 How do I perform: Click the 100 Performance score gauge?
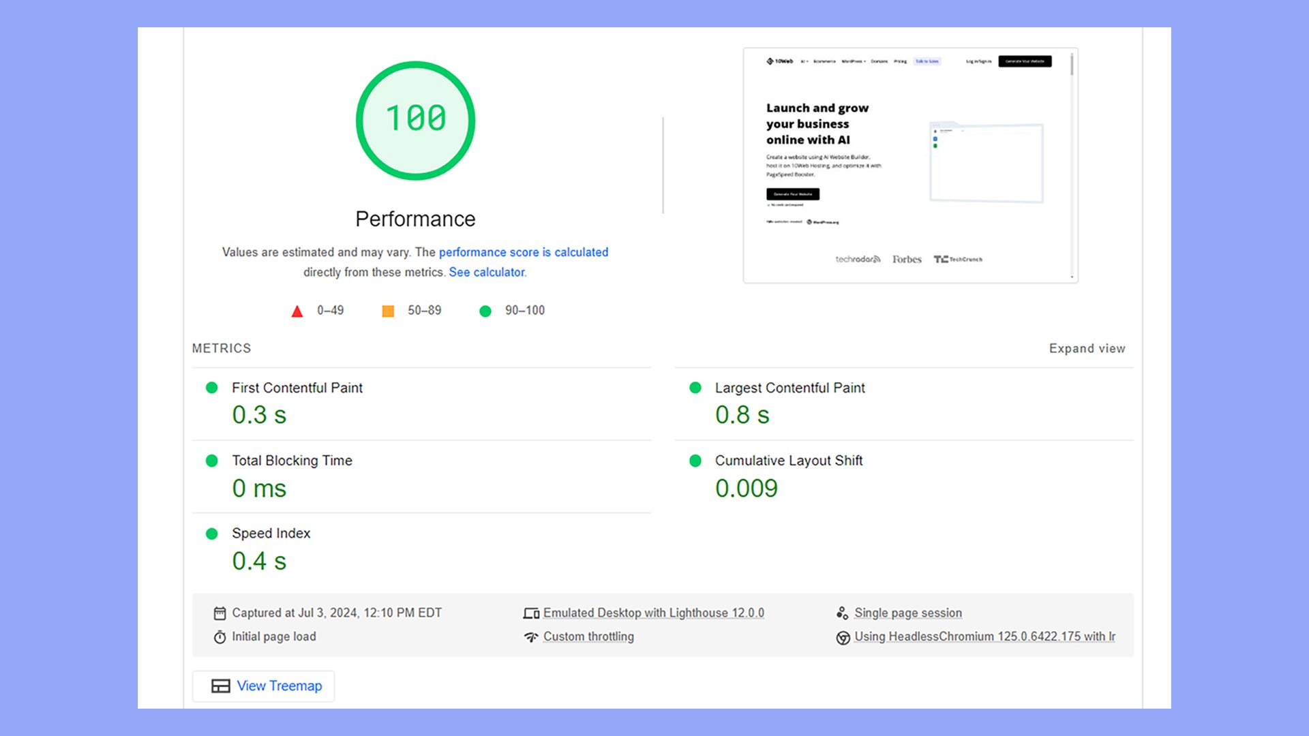click(x=415, y=121)
